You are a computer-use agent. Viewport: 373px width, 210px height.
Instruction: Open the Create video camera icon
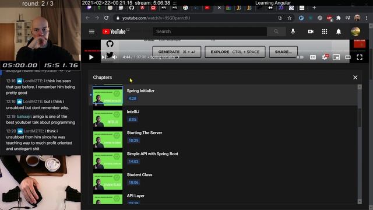coord(311,32)
